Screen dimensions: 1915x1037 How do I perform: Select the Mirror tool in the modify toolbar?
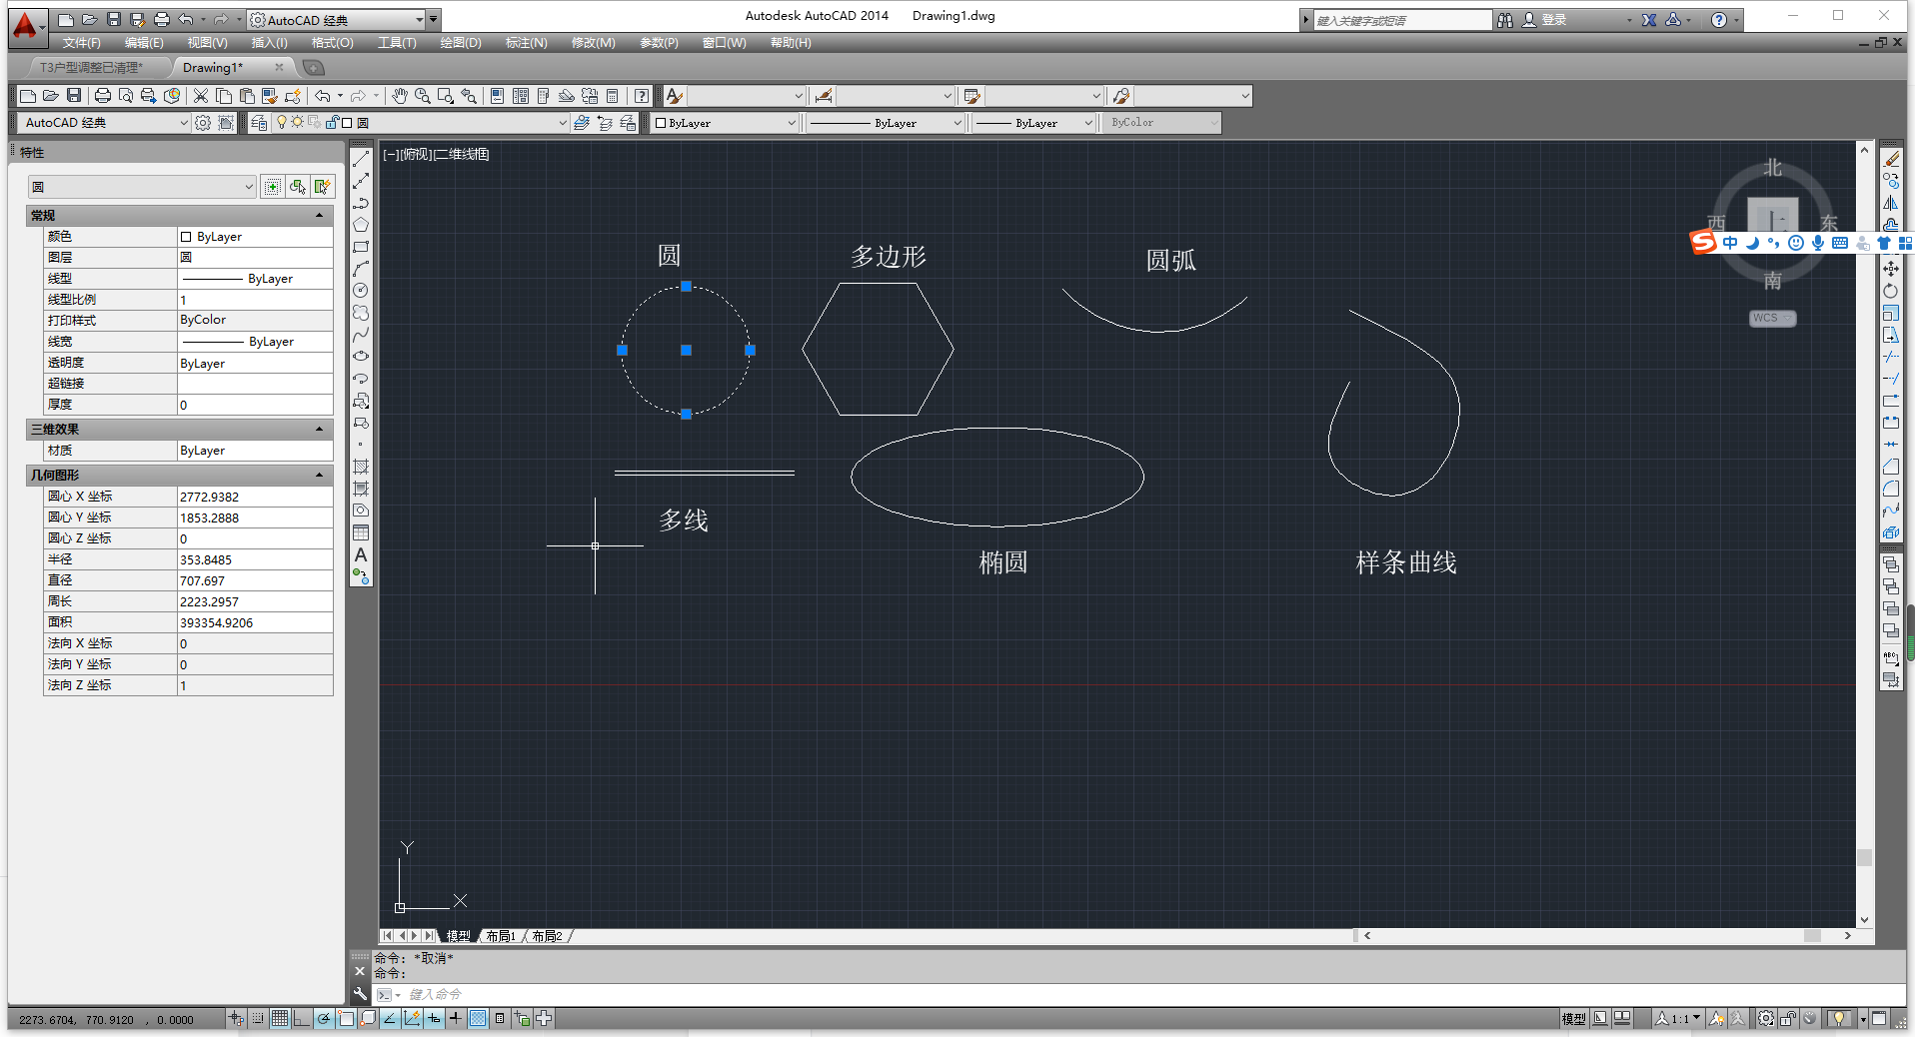pos(1892,203)
